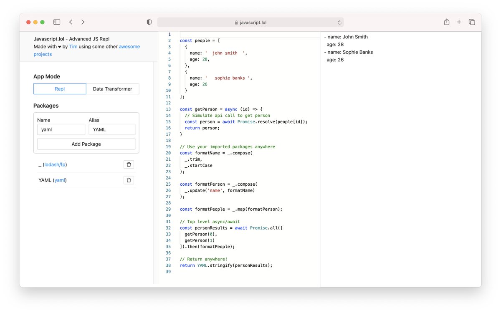Click the 'const personResults = await' line
Screen dimensions: 501x313
(231, 228)
